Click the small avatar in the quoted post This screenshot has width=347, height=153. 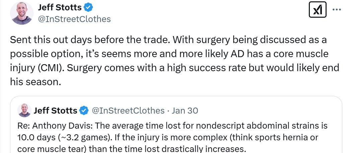[24, 110]
